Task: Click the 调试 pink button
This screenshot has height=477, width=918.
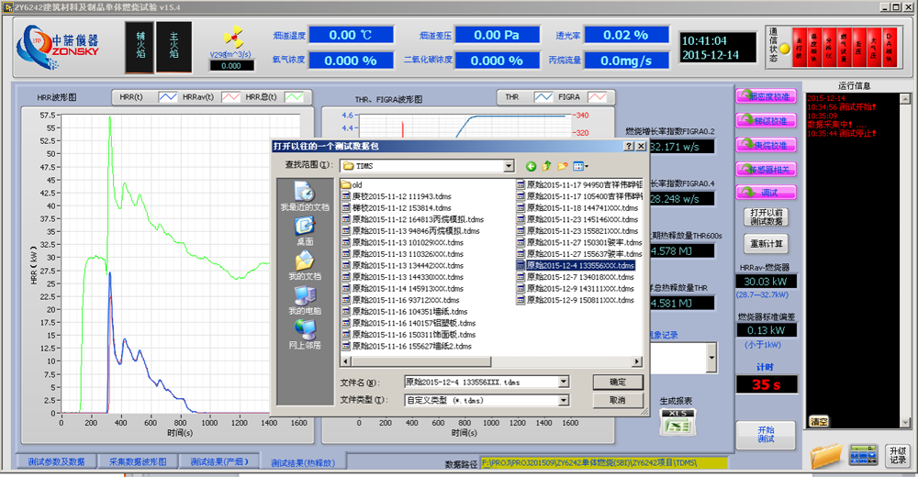Action: pyautogui.click(x=766, y=193)
